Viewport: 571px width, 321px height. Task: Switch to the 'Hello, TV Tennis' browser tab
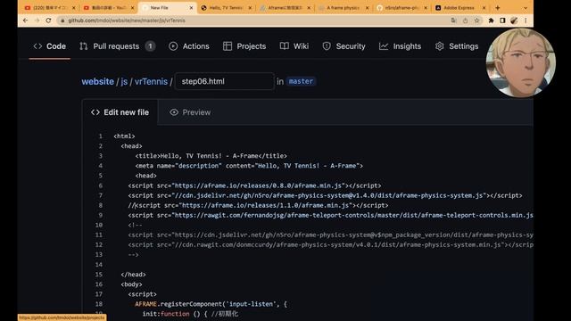pyautogui.click(x=226, y=8)
